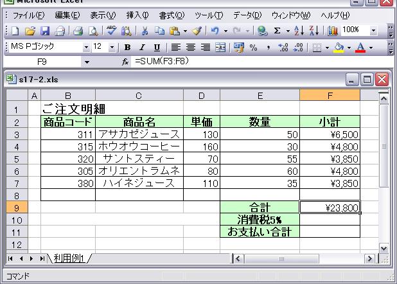Expand the AutoSum functions arrow
The height and width of the screenshot is (284, 397).
[x=288, y=31]
